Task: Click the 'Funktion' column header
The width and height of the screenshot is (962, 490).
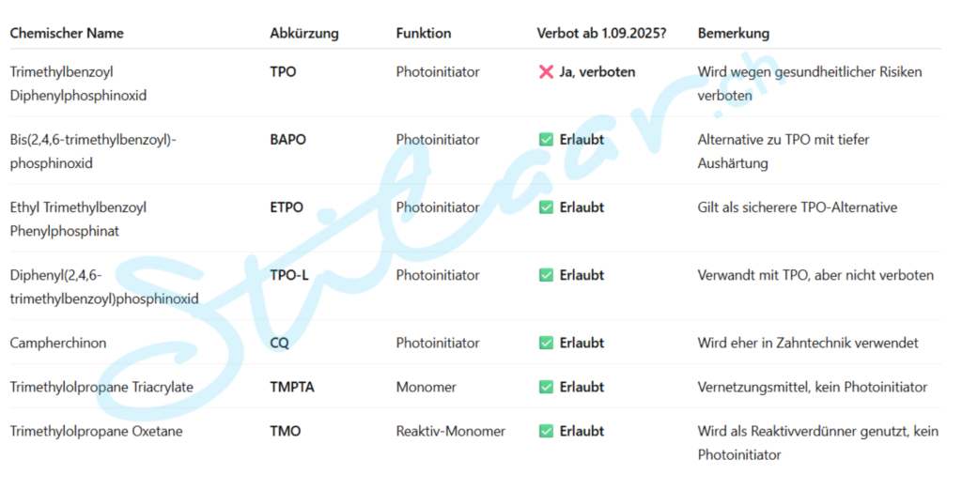Action: [x=424, y=33]
